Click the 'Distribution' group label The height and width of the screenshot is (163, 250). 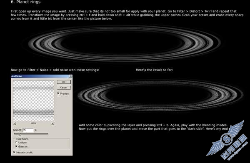[22, 139]
